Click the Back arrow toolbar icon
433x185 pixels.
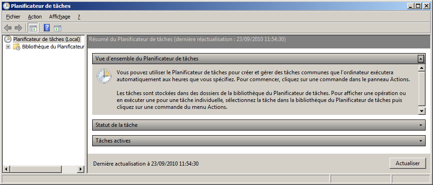8,28
